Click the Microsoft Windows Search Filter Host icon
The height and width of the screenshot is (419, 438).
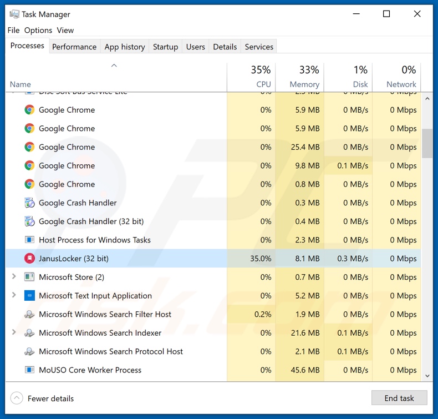click(x=29, y=314)
